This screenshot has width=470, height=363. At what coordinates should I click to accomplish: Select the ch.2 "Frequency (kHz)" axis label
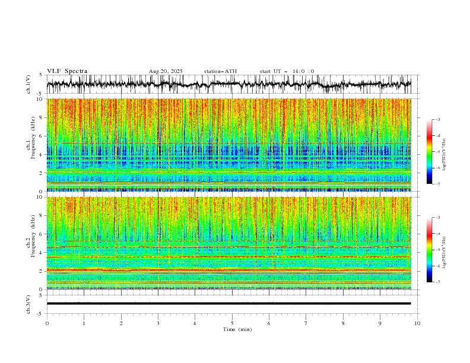tap(33, 235)
